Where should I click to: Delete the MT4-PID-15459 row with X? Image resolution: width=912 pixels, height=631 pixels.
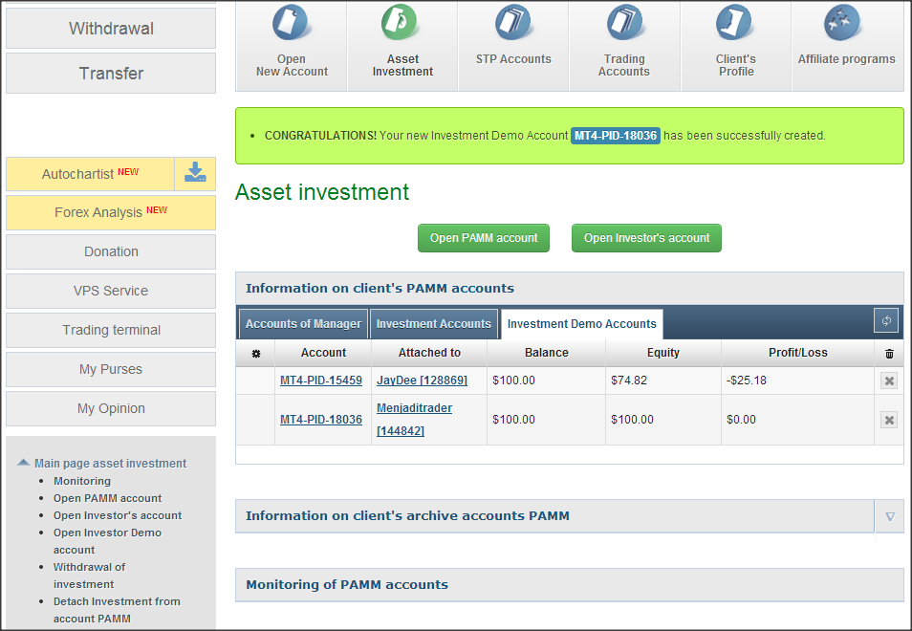(889, 381)
